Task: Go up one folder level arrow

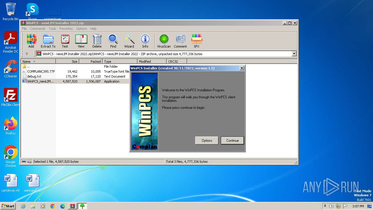Action: [x=27, y=54]
